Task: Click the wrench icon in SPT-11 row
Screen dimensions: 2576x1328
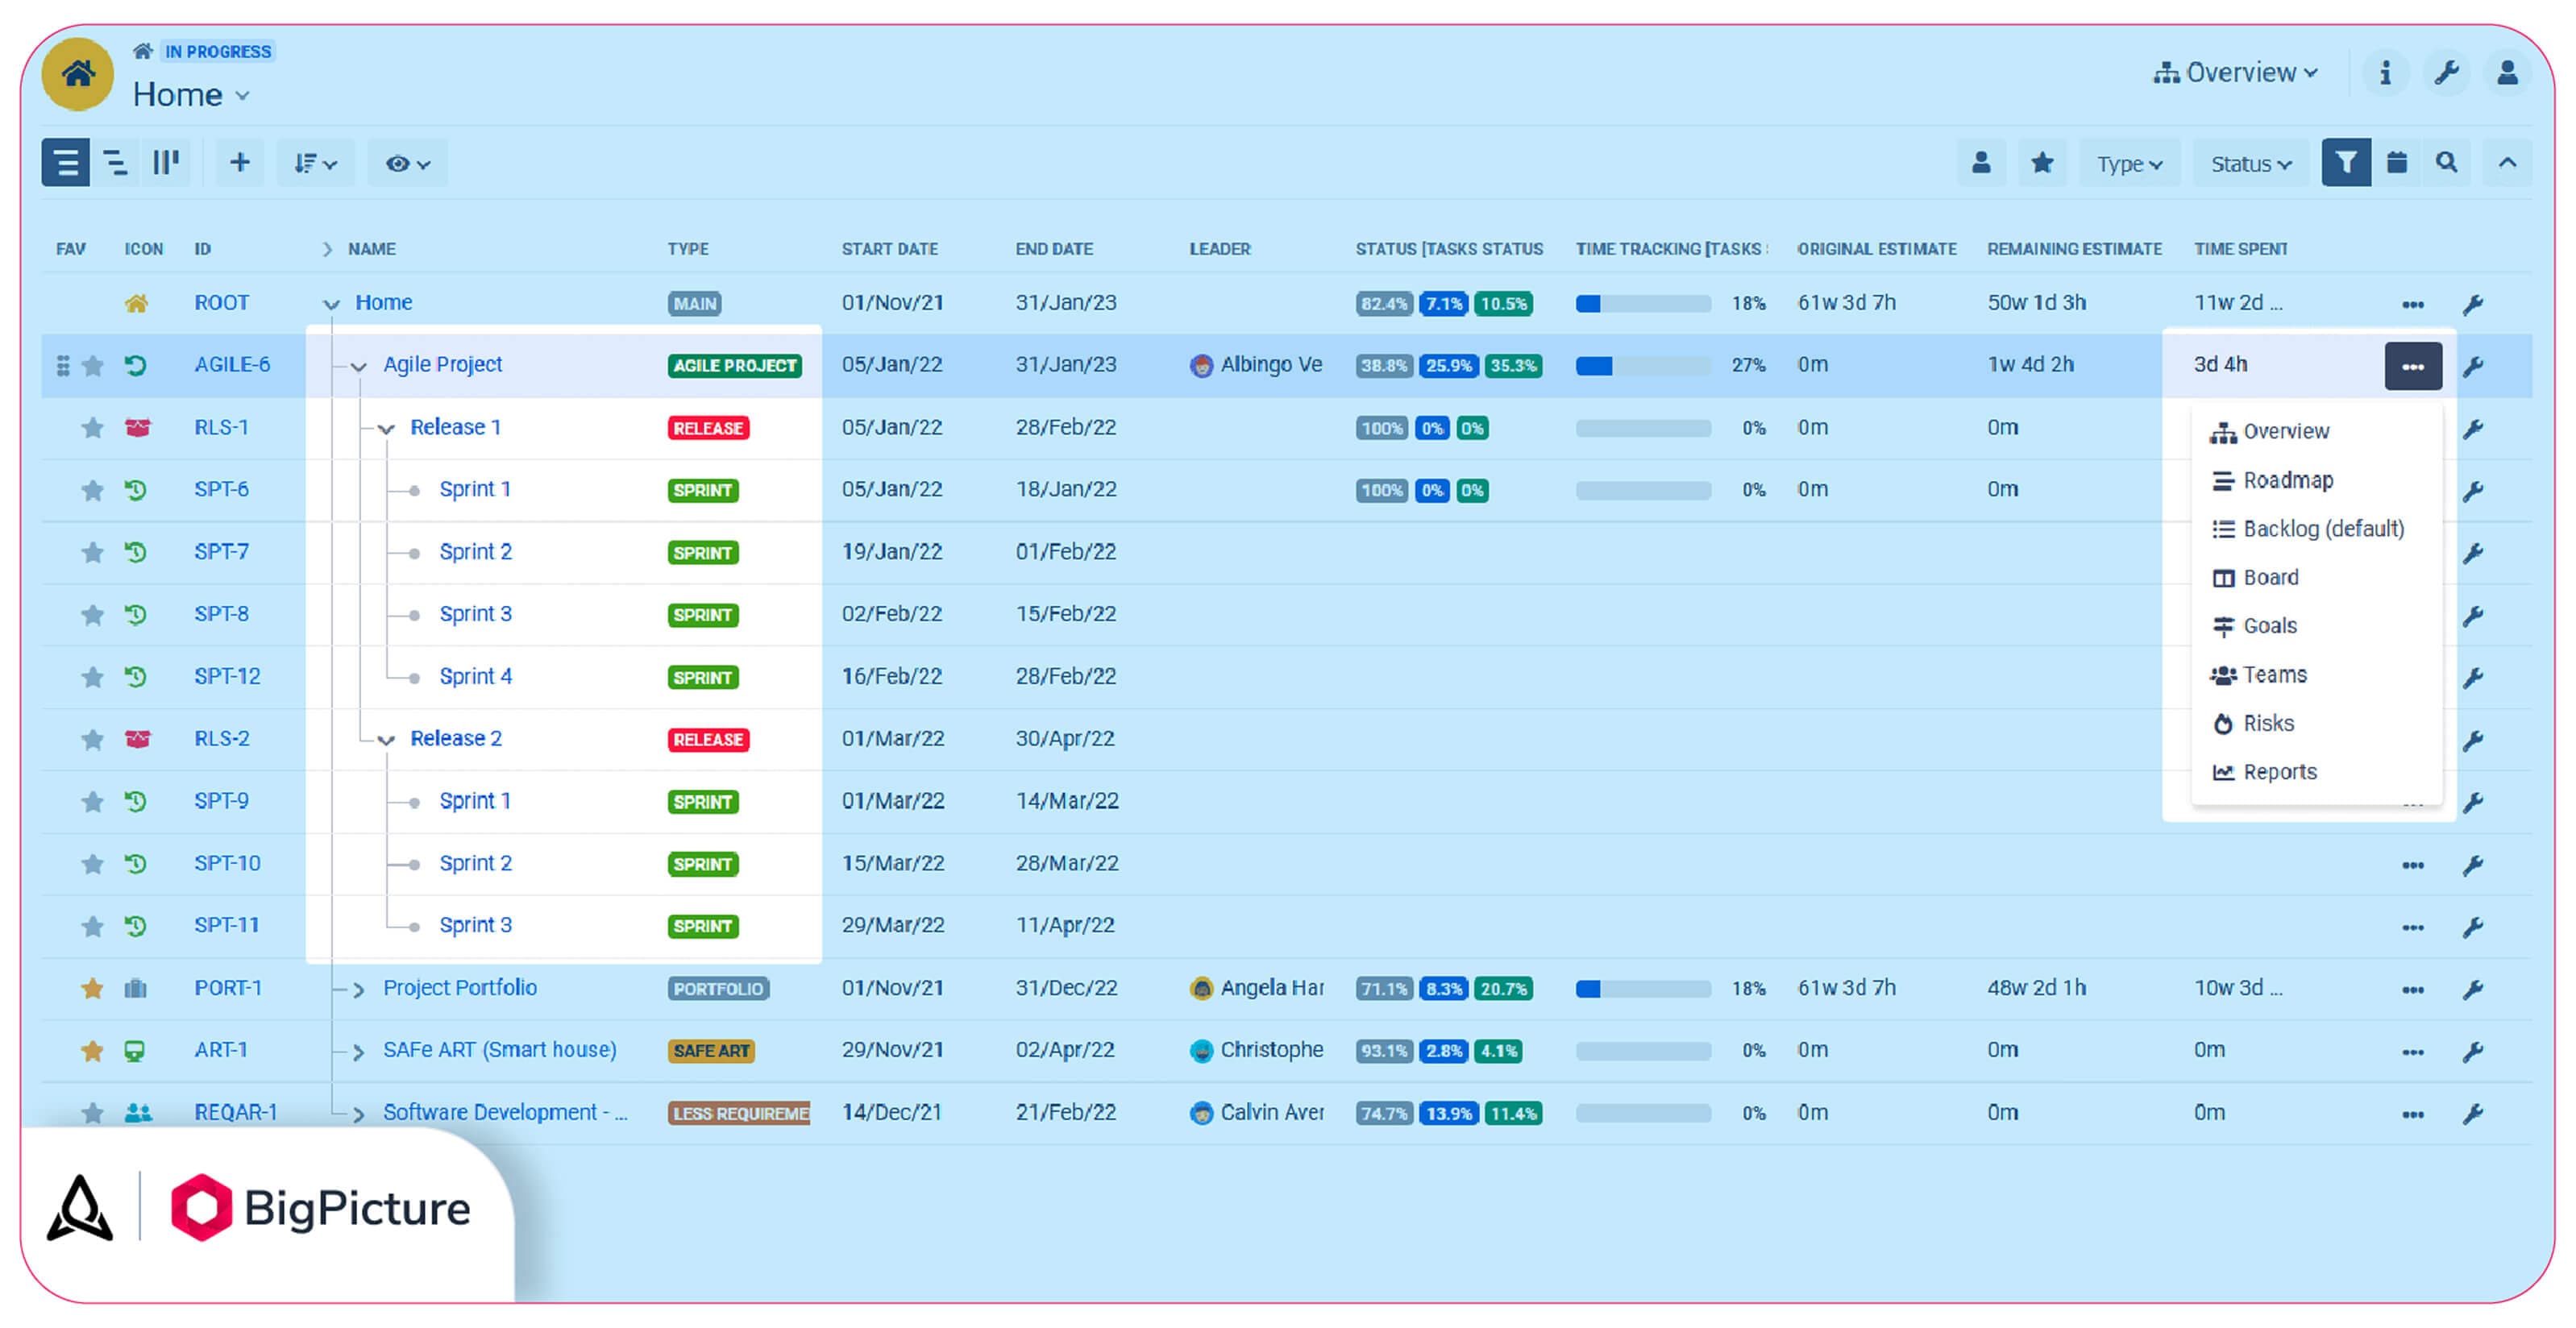Action: pyautogui.click(x=2473, y=927)
